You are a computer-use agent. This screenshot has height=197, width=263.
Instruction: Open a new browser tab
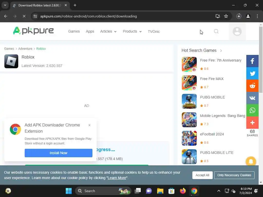[x=75, y=5]
